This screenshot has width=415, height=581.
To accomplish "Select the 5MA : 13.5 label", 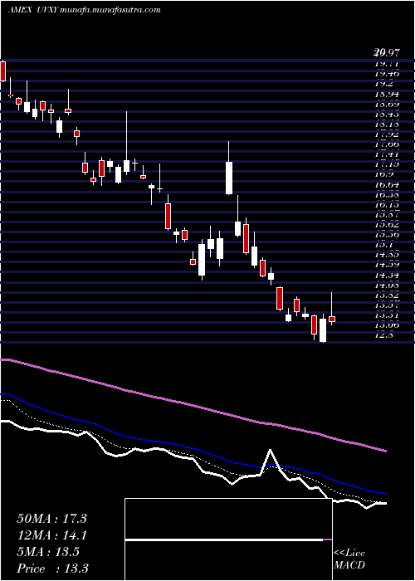I will (48, 552).
